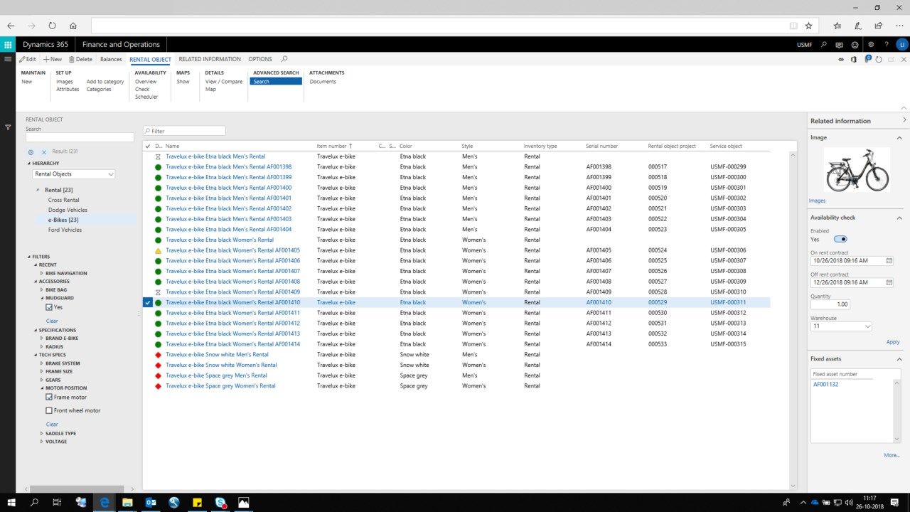Open fixed asset AF001132 link
The height and width of the screenshot is (512, 910).
[x=825, y=384]
